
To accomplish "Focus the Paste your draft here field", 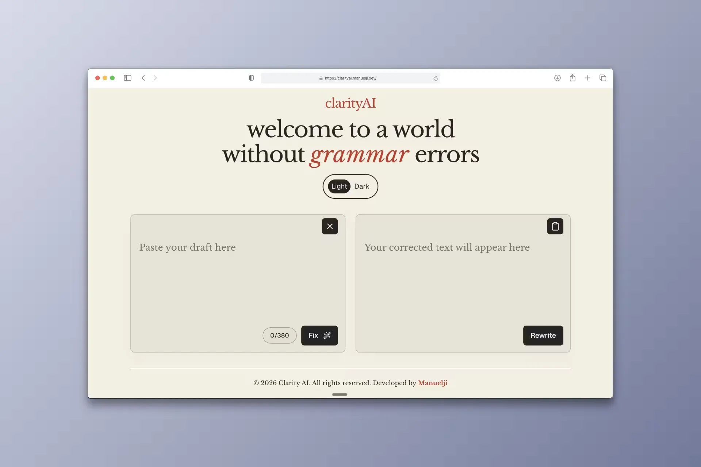I will click(238, 283).
